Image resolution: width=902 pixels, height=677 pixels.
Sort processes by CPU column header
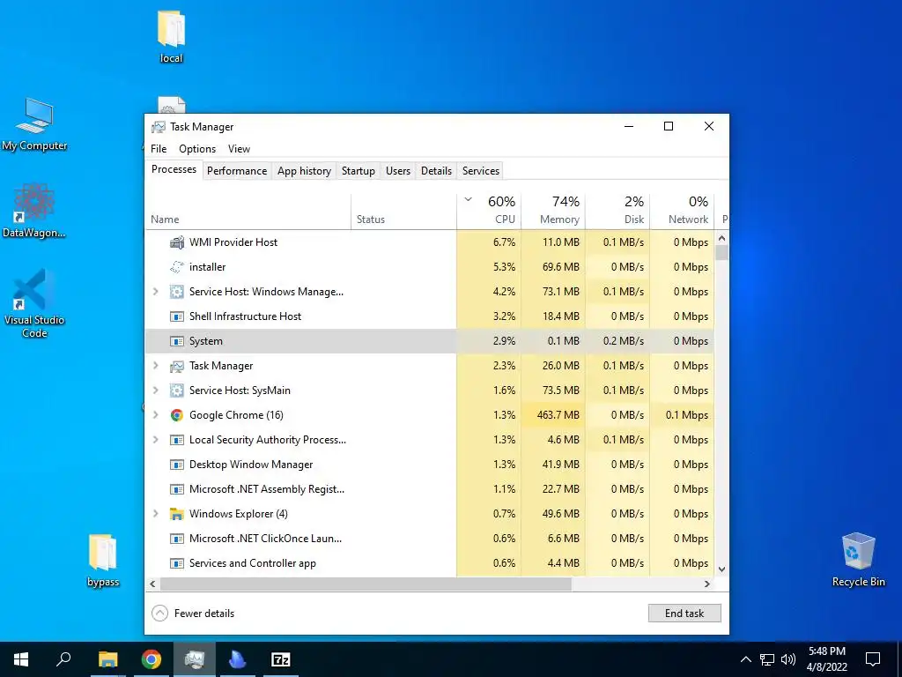pos(489,211)
